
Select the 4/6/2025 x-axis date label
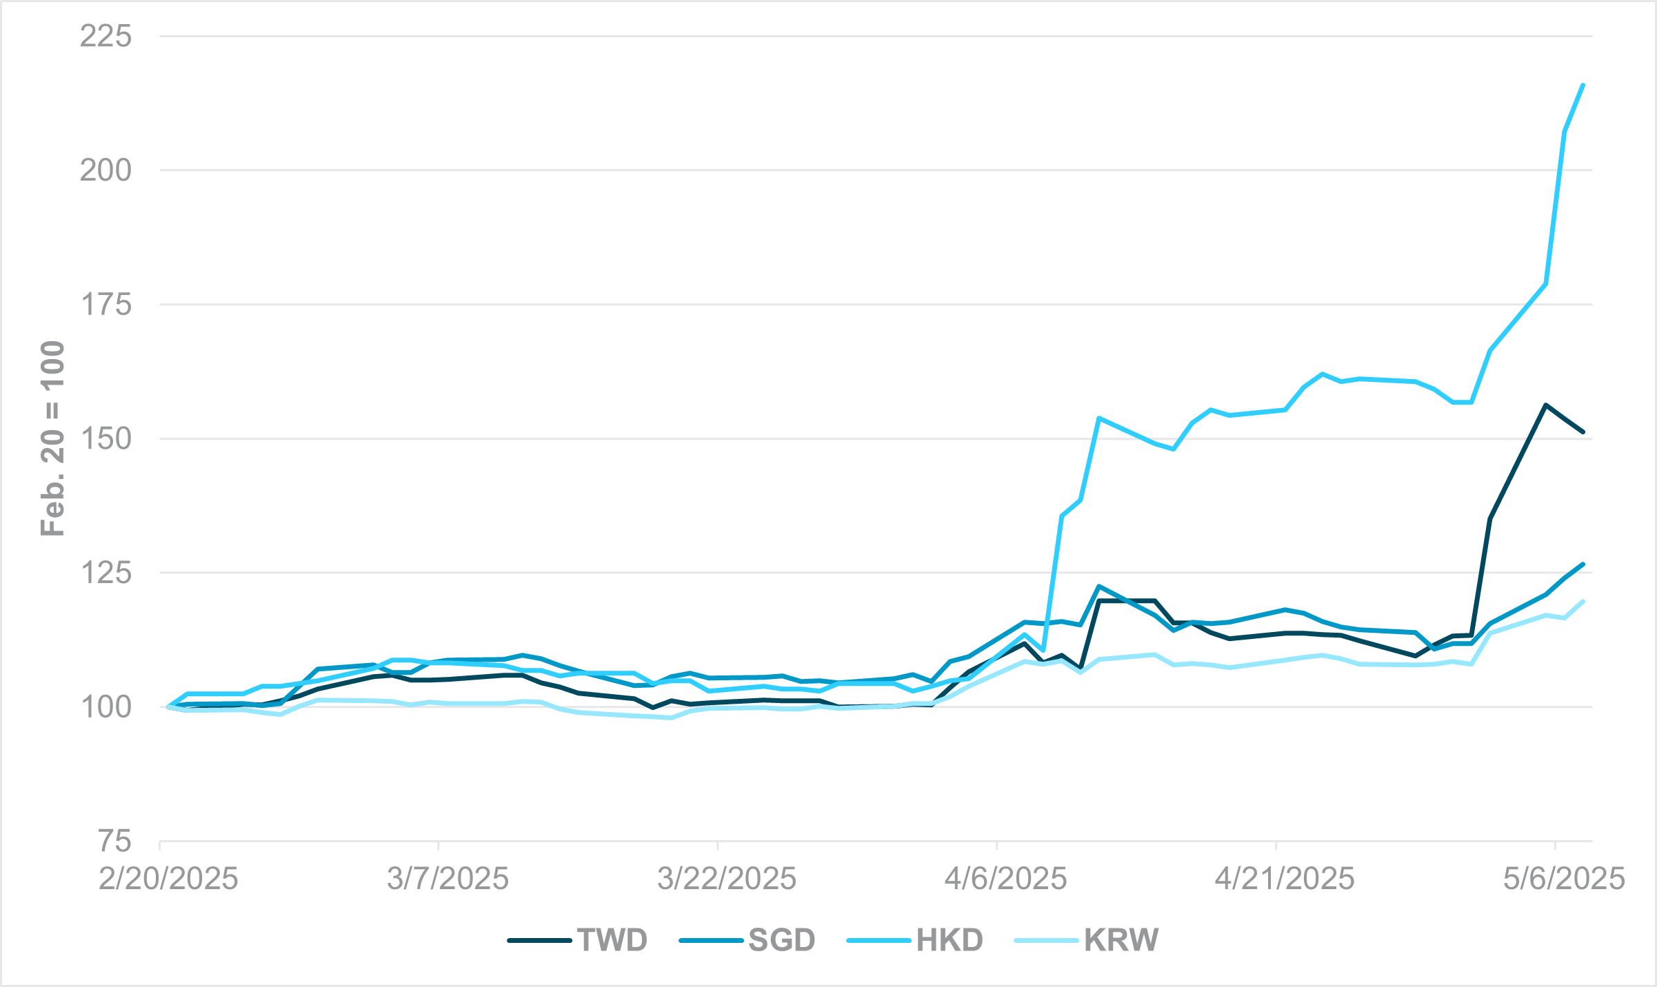click(x=1005, y=879)
